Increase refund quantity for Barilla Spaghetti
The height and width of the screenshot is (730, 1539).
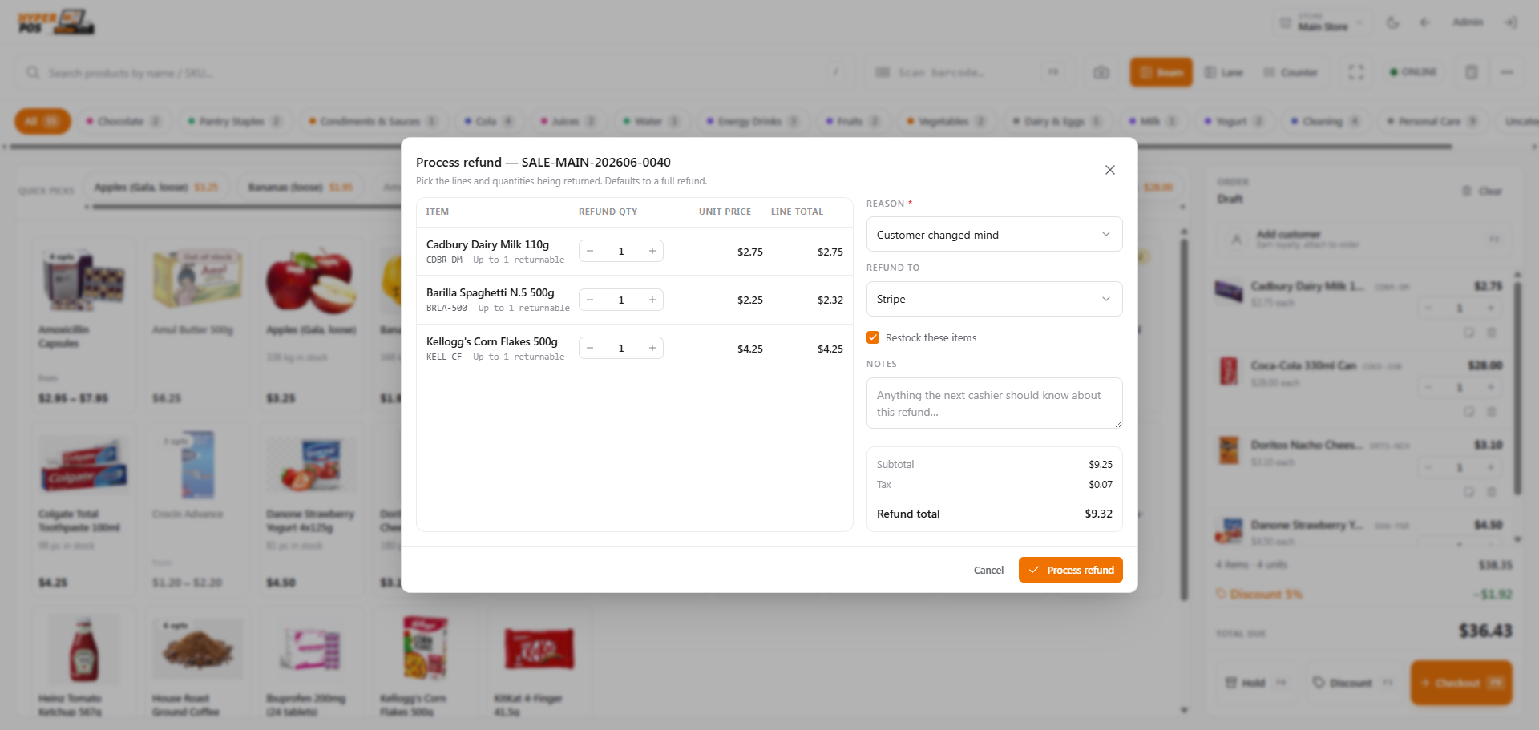[x=652, y=300]
